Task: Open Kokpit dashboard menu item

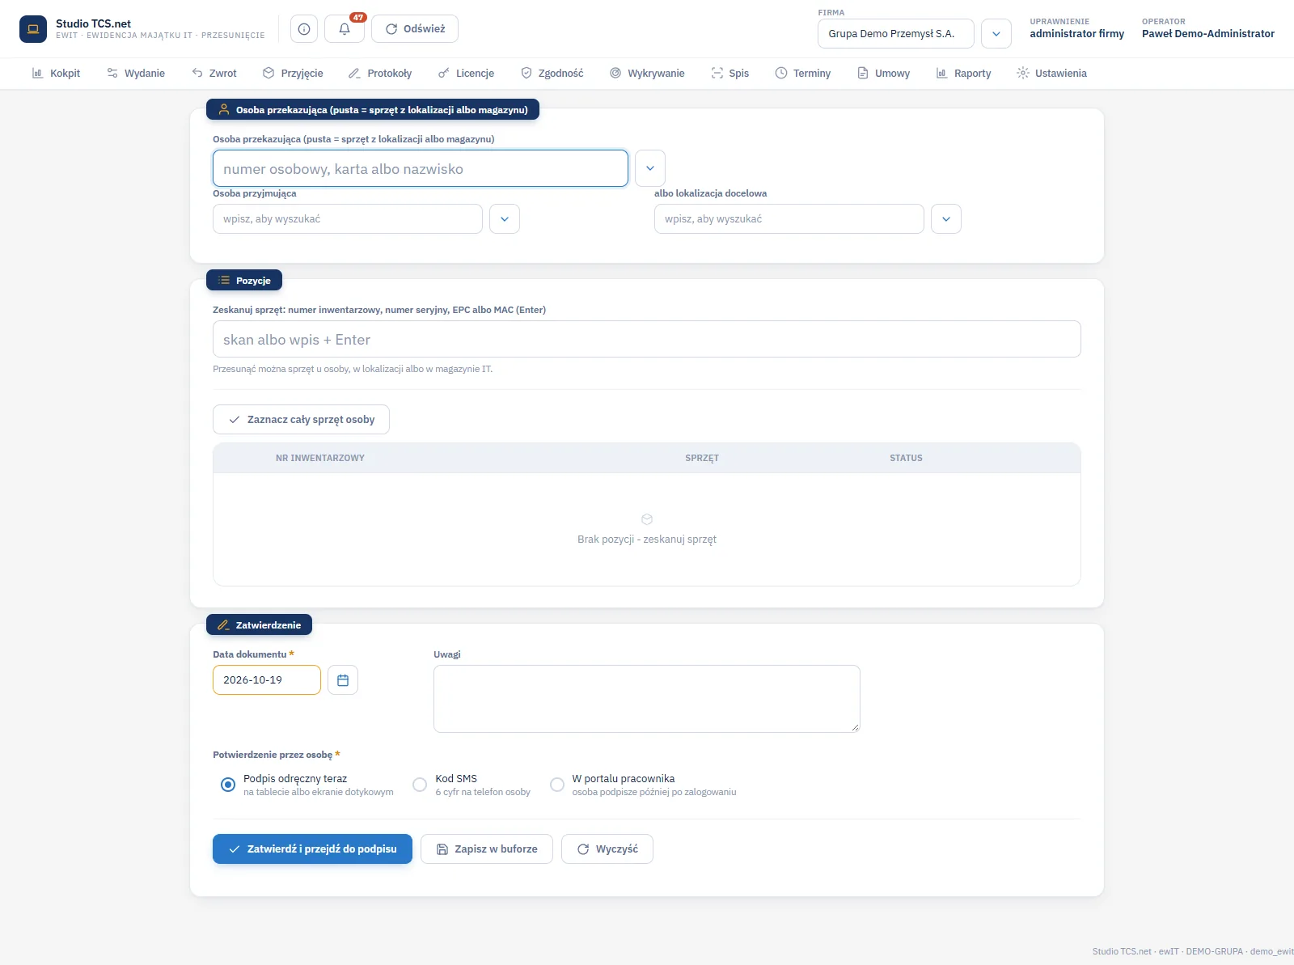Action: point(56,74)
